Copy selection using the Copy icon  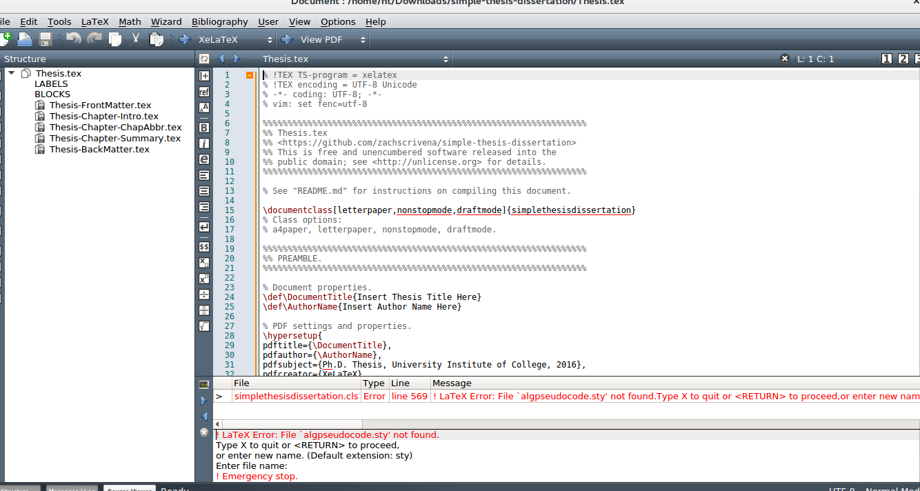pos(115,39)
